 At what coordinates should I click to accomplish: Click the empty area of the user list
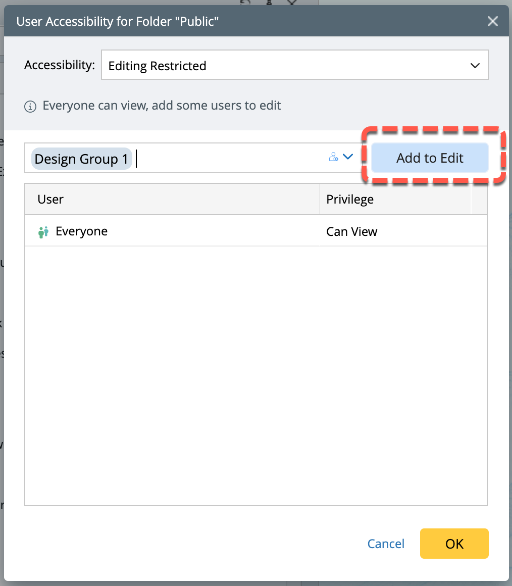(255, 374)
